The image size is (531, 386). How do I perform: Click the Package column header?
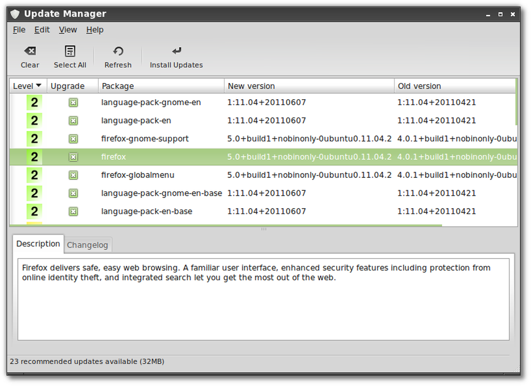(118, 86)
